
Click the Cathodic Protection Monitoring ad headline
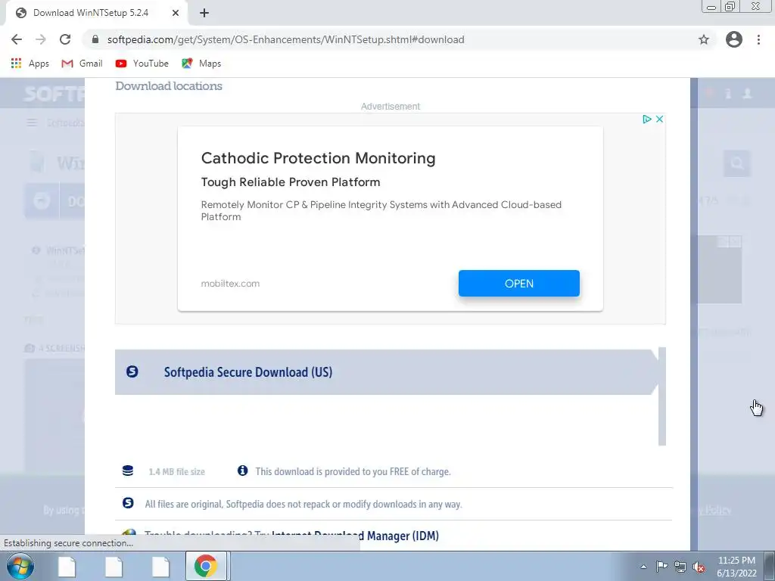click(319, 158)
